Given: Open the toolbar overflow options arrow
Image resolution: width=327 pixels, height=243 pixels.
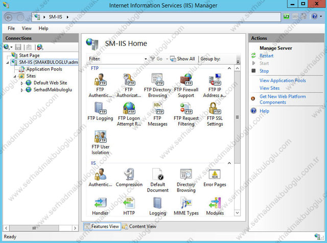Looking at the screenshot, I should (238, 62).
